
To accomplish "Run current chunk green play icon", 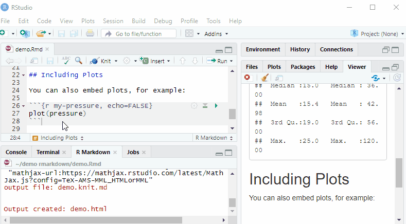I will pos(216,105).
